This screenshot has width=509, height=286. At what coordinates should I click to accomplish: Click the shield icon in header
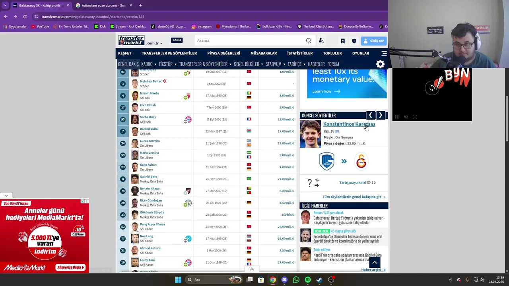354,41
